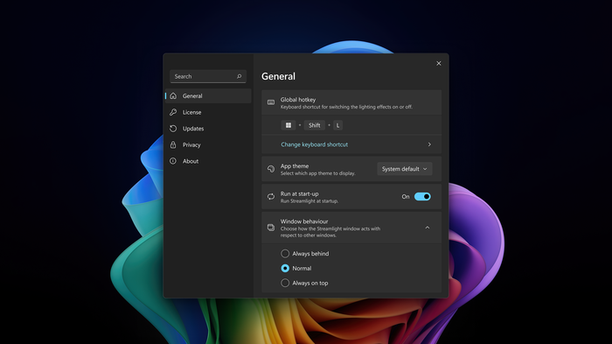
Task: Click the Global hotkey keyboard icon
Action: coord(271,102)
